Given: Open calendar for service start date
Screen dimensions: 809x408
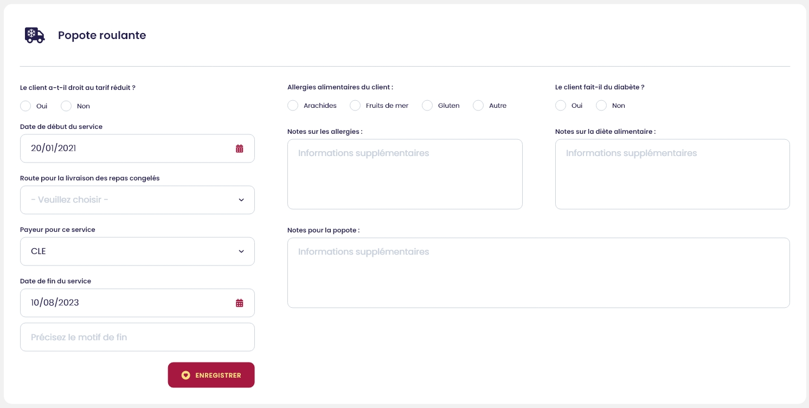Looking at the screenshot, I should pyautogui.click(x=240, y=148).
